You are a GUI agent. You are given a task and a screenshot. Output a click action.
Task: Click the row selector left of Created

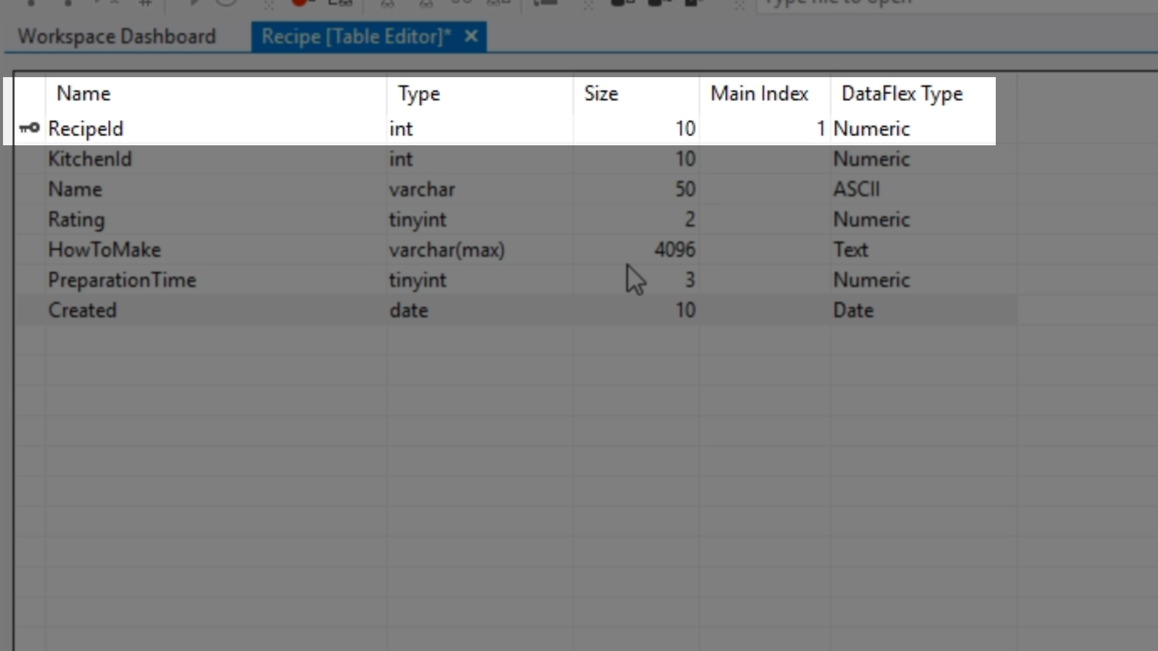(30, 310)
